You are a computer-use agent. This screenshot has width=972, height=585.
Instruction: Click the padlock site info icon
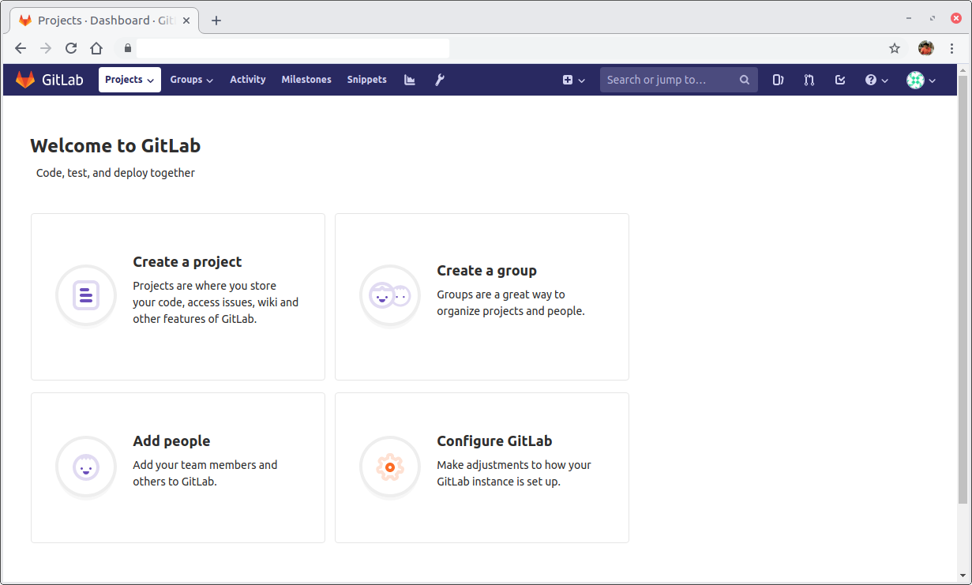point(128,48)
